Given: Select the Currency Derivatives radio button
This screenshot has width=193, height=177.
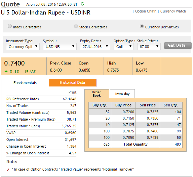Looking at the screenshot, I should coord(142,26).
